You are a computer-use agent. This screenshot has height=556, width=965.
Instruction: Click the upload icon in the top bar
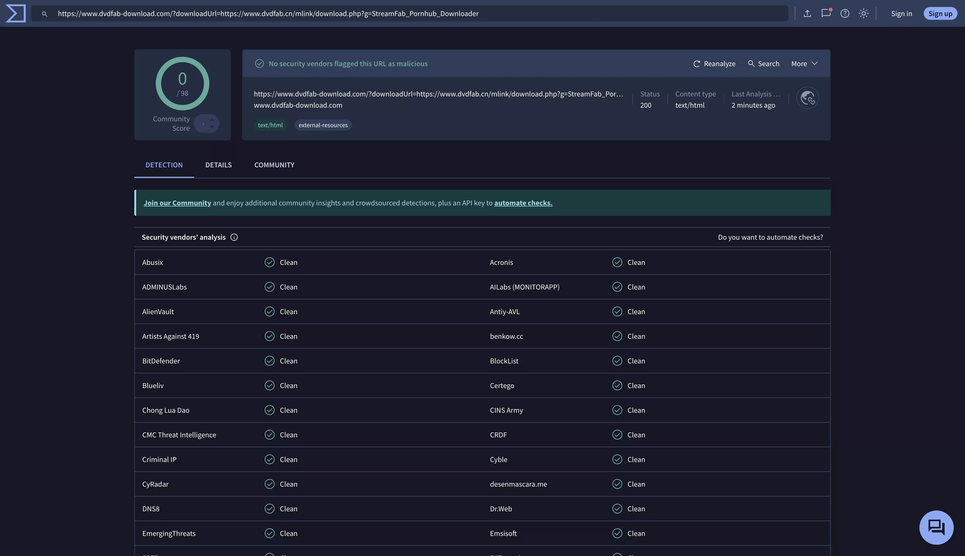pyautogui.click(x=807, y=13)
